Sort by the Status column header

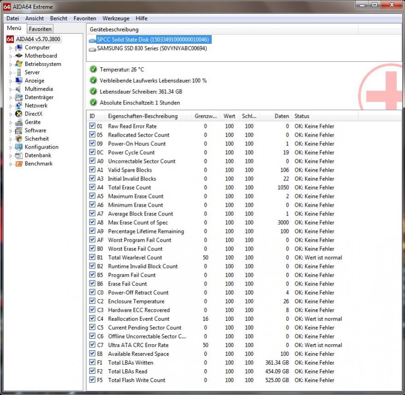pyautogui.click(x=325, y=116)
